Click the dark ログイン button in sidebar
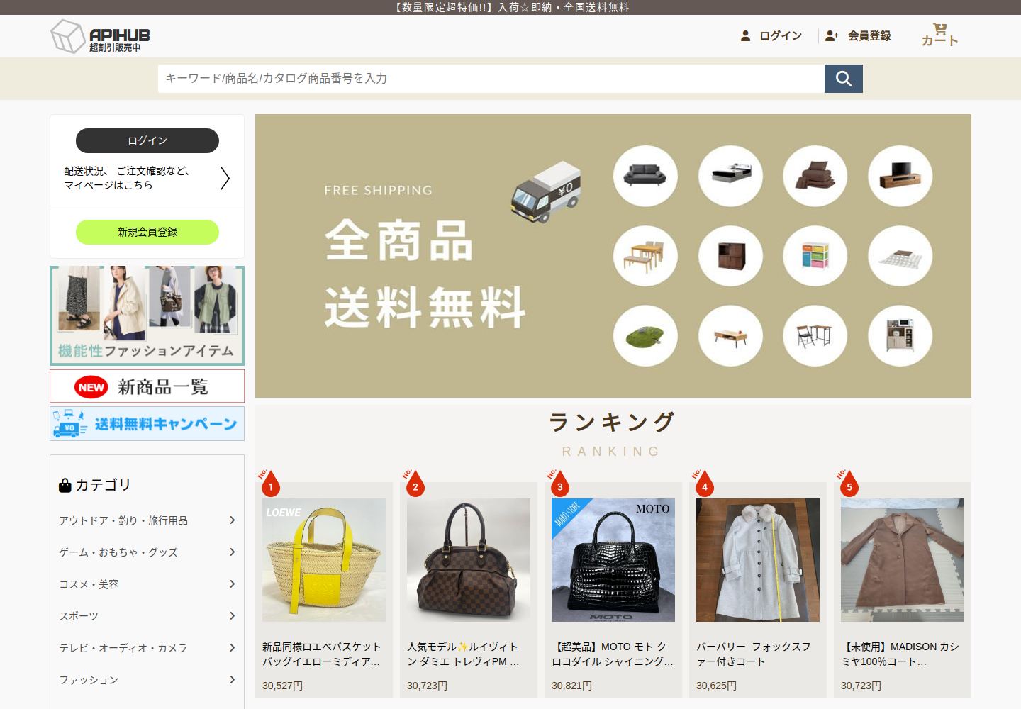Screen dimensions: 1021x709 [147, 140]
